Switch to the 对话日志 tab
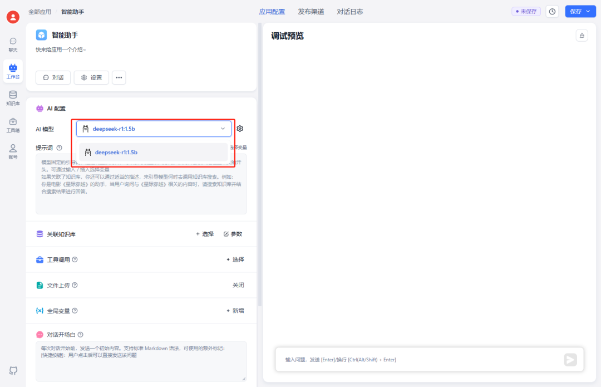This screenshot has width=601, height=387. tap(350, 11)
